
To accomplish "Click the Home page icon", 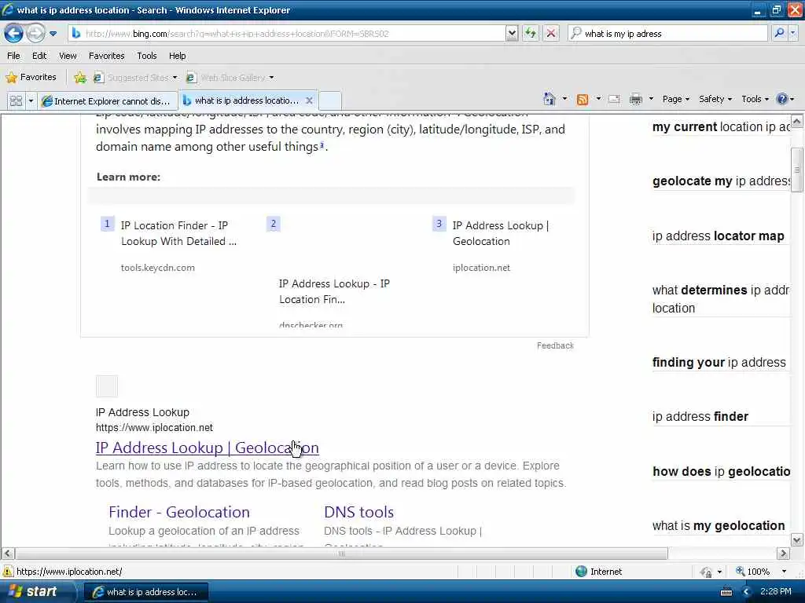I will pyautogui.click(x=550, y=99).
